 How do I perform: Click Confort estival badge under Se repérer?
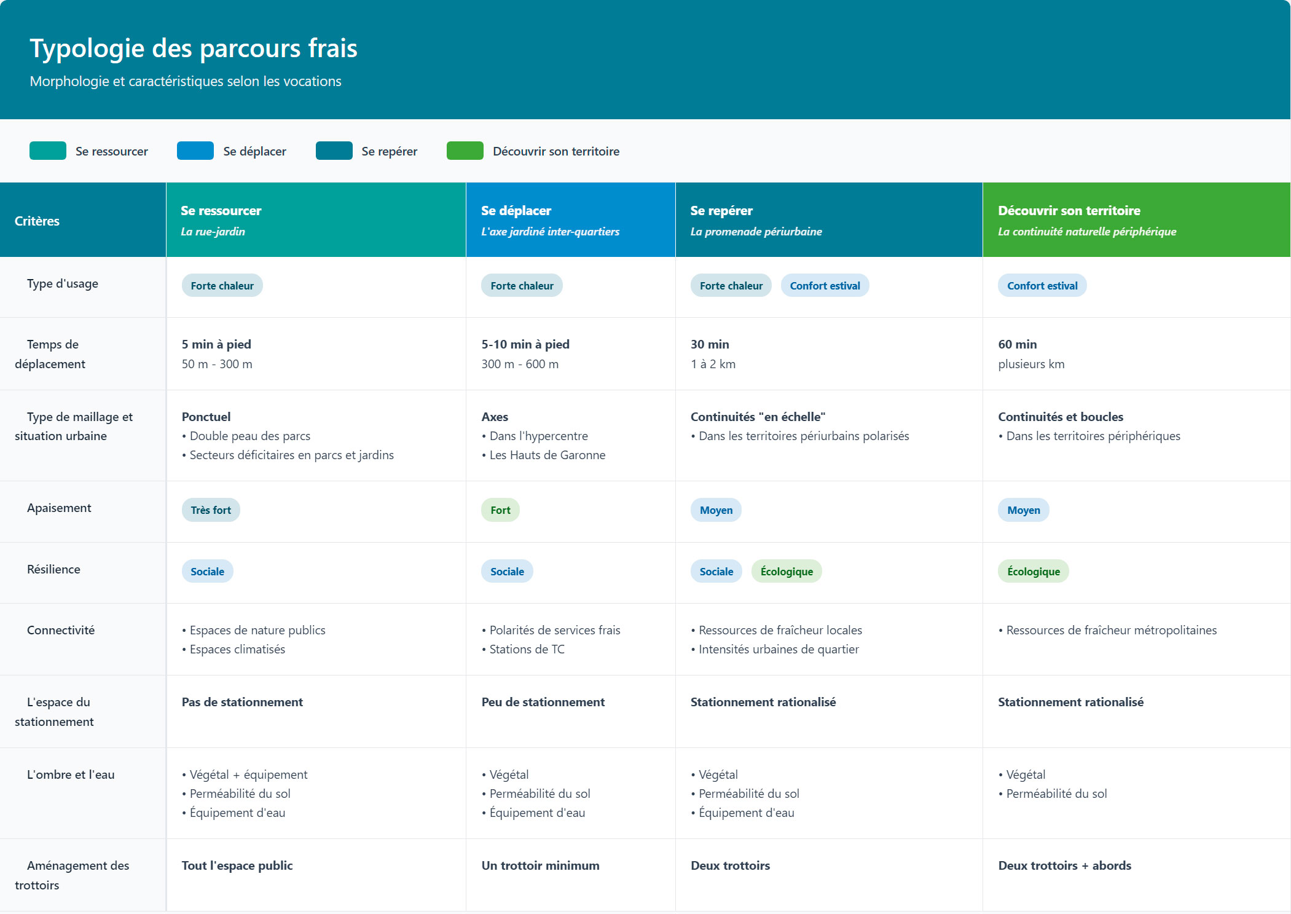pyautogui.click(x=825, y=286)
